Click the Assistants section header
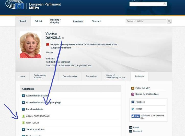 tap(70, 89)
